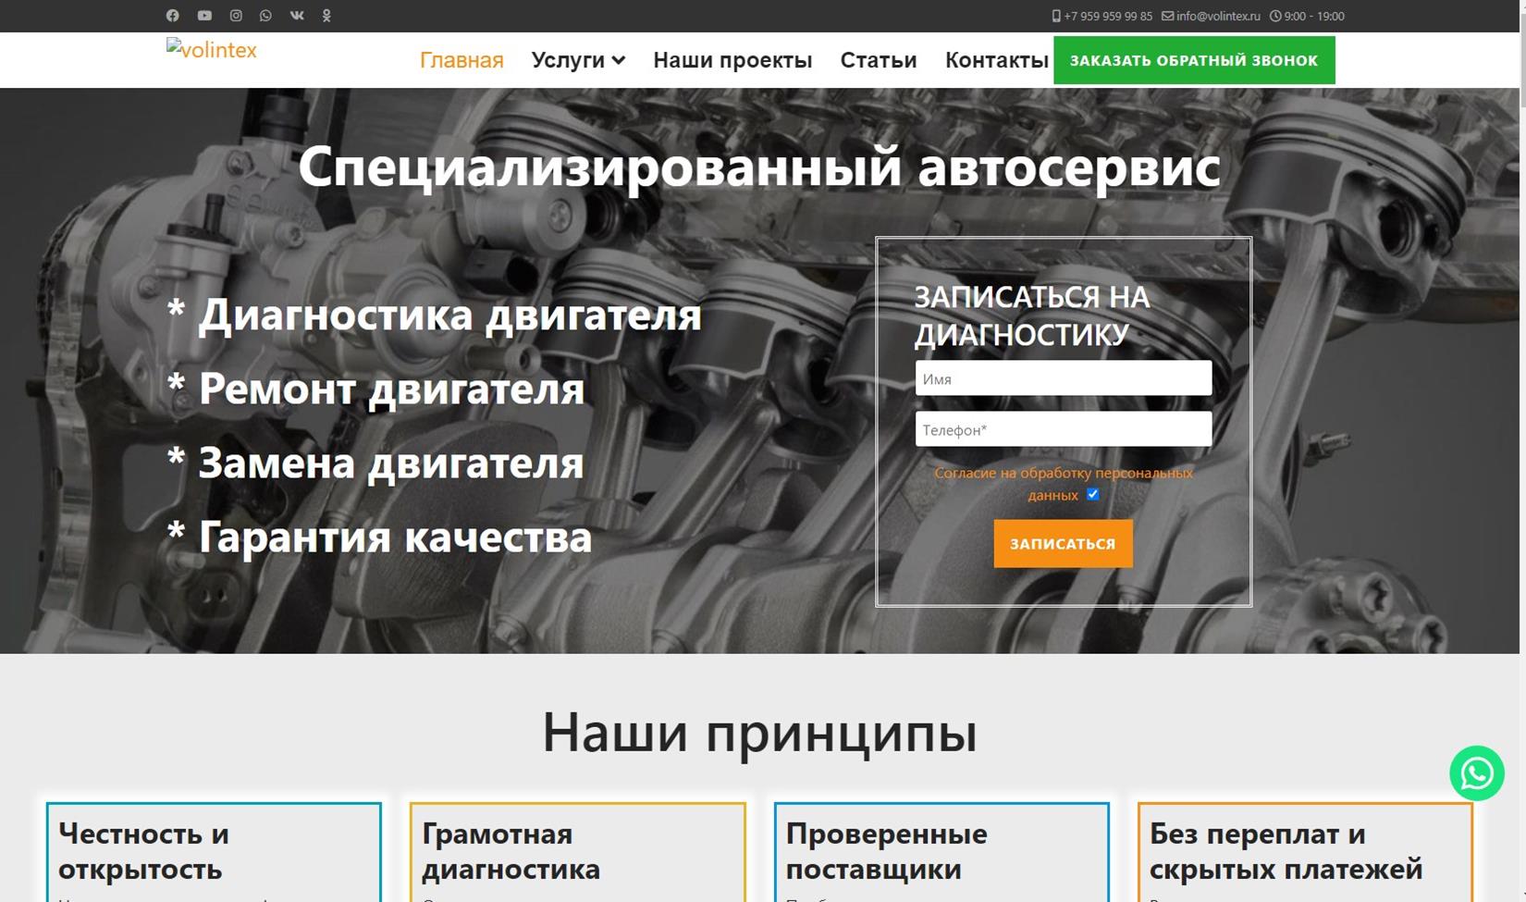Open the Odnoklassniki social icon
Image resolution: width=1526 pixels, height=902 pixels.
tap(326, 16)
